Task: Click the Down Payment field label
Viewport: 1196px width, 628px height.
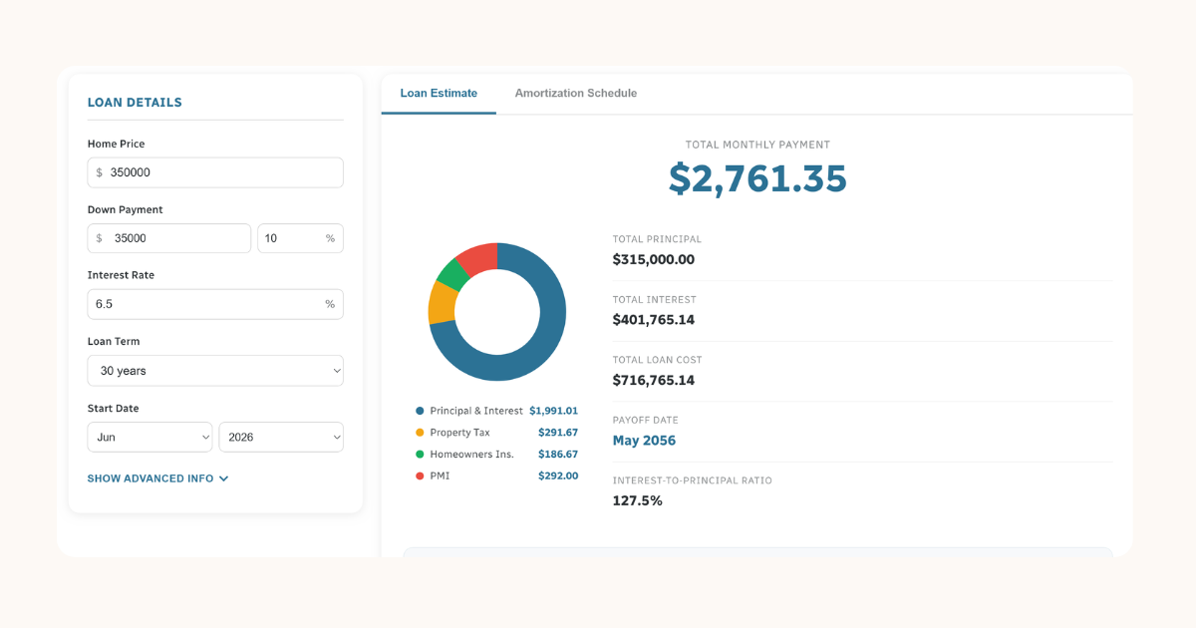Action: (126, 209)
